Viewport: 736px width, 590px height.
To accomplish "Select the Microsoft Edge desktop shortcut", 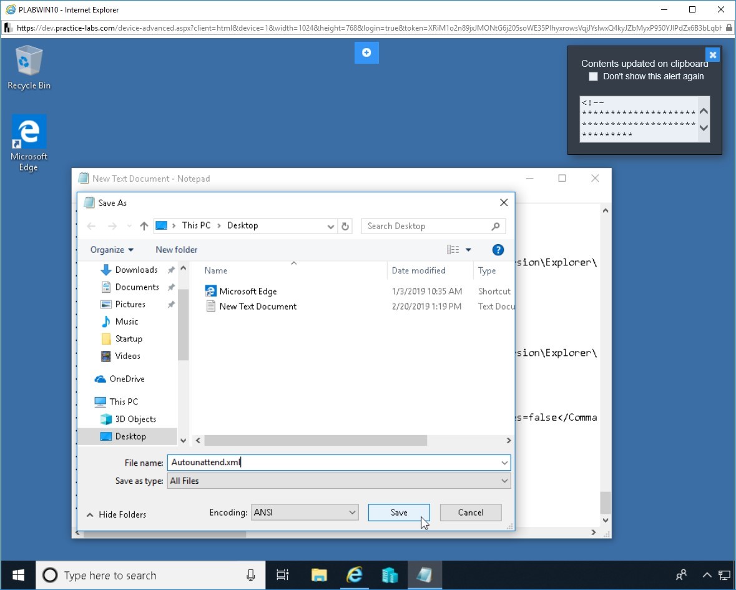I will coord(29,143).
